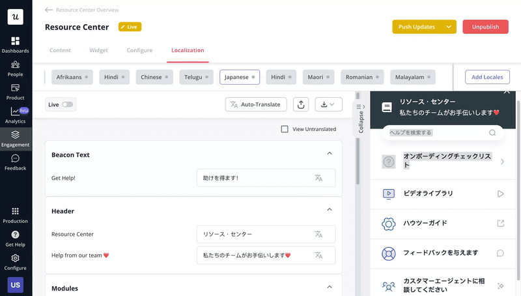
Task: Click the how-to guide gear icon
Action: 388,224
